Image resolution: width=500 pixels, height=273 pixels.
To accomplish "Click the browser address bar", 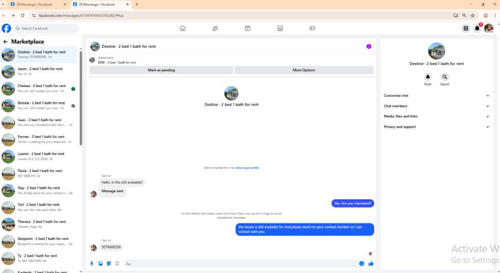I will [242, 15].
